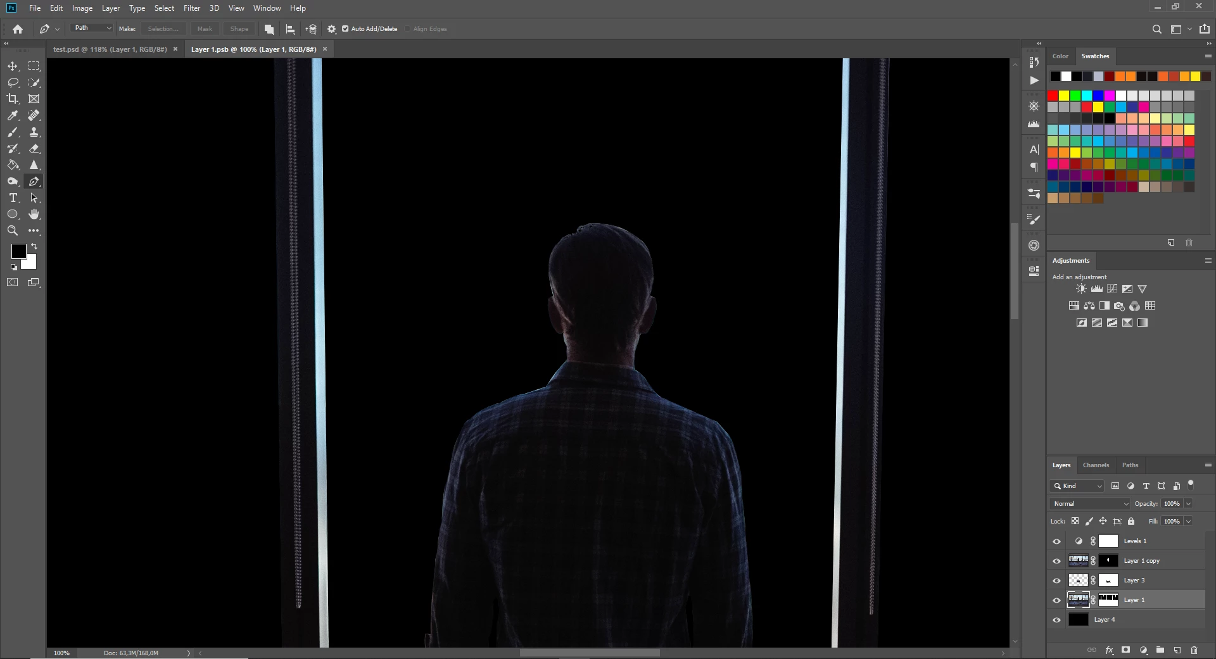Open the Image menu
The width and height of the screenshot is (1216, 659).
point(82,8)
